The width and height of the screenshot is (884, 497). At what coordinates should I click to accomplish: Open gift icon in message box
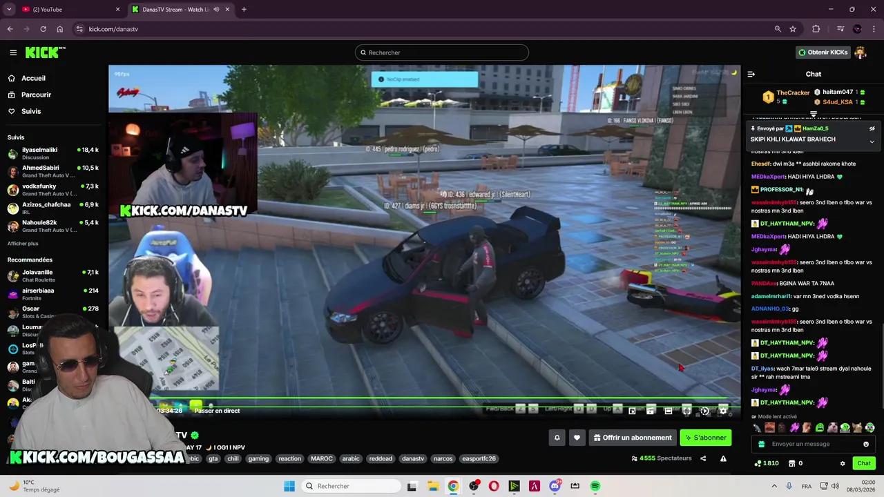coord(761,444)
